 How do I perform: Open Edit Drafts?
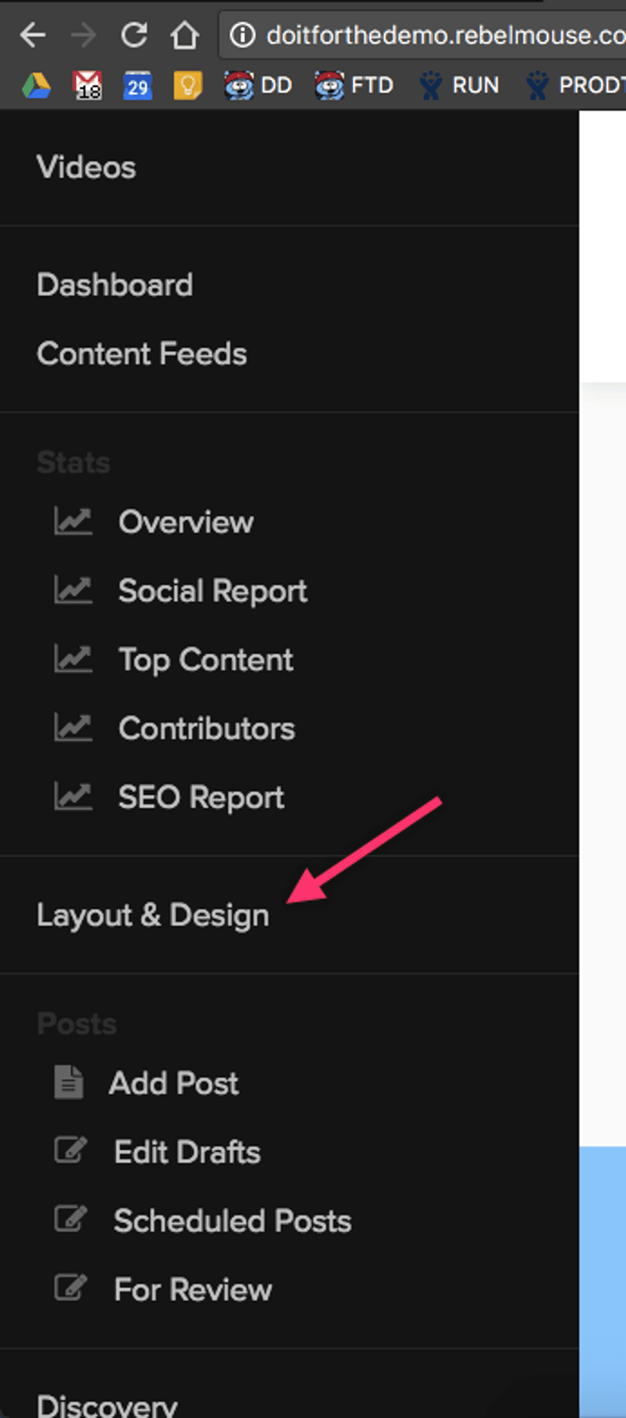[x=187, y=1152]
